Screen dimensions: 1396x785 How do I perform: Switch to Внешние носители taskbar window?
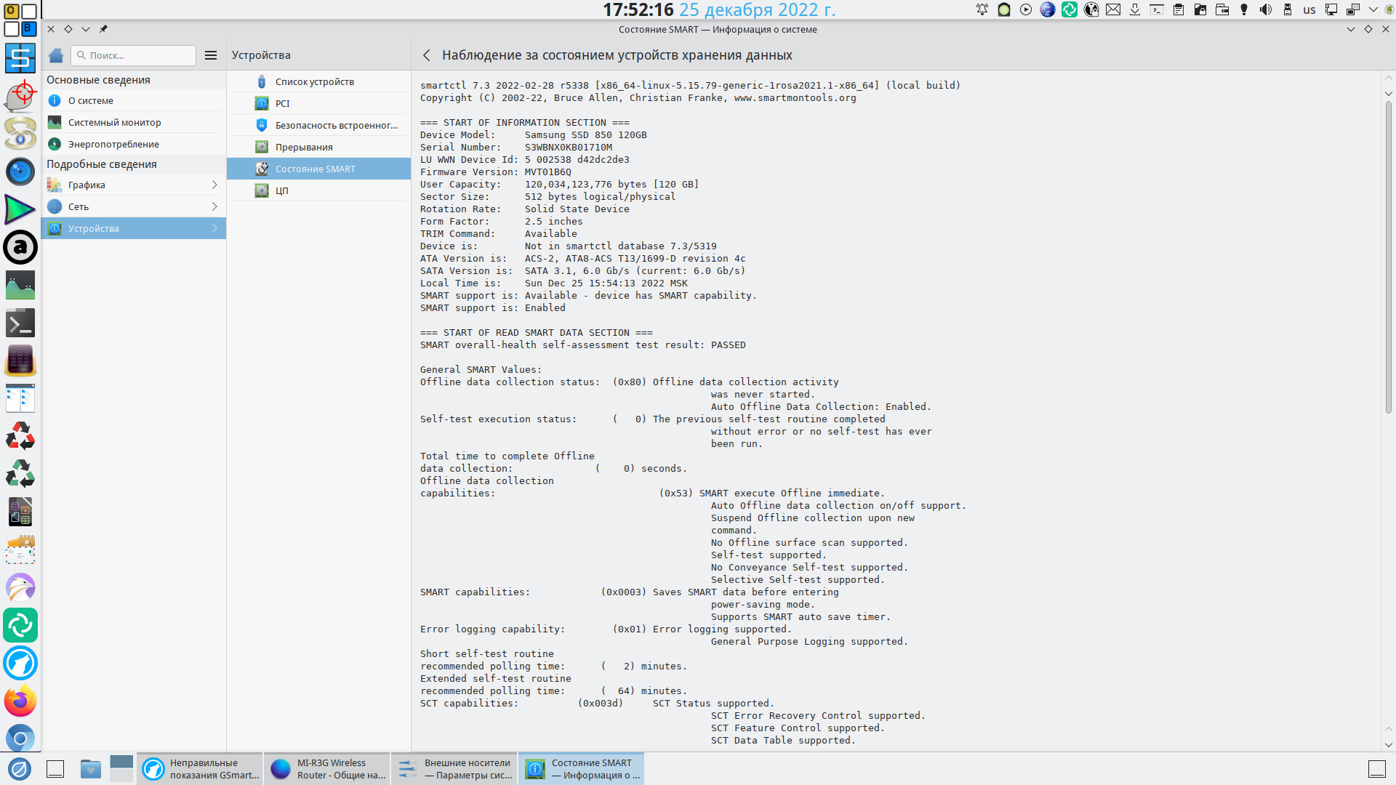point(454,769)
